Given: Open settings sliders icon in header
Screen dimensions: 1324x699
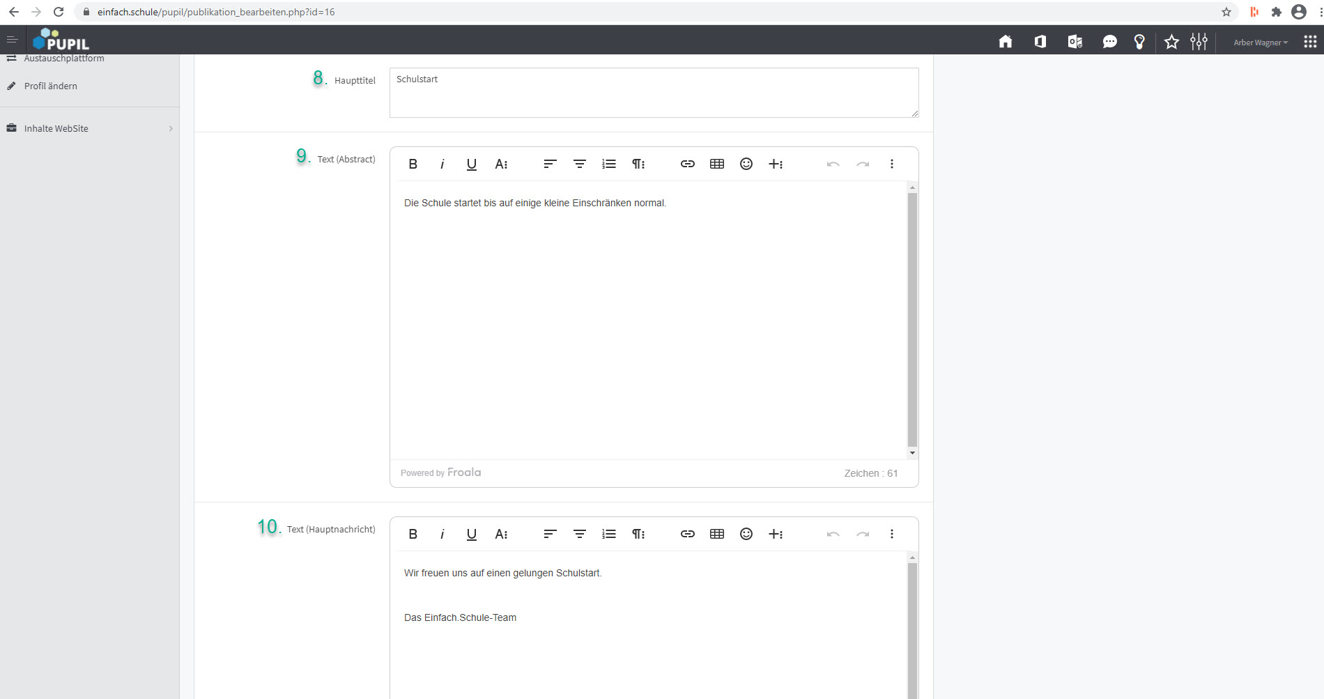Looking at the screenshot, I should tap(1199, 42).
